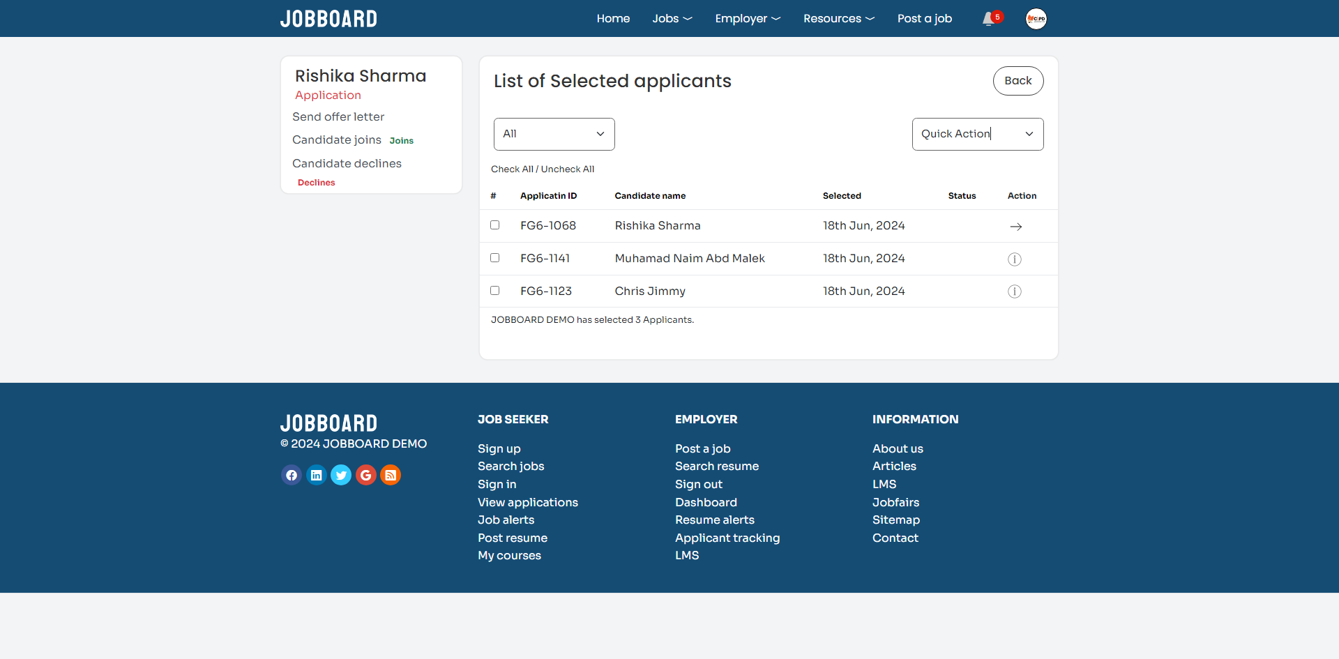Select Candidate declines in sidebar
Screen dimensions: 1339x659
(347, 164)
